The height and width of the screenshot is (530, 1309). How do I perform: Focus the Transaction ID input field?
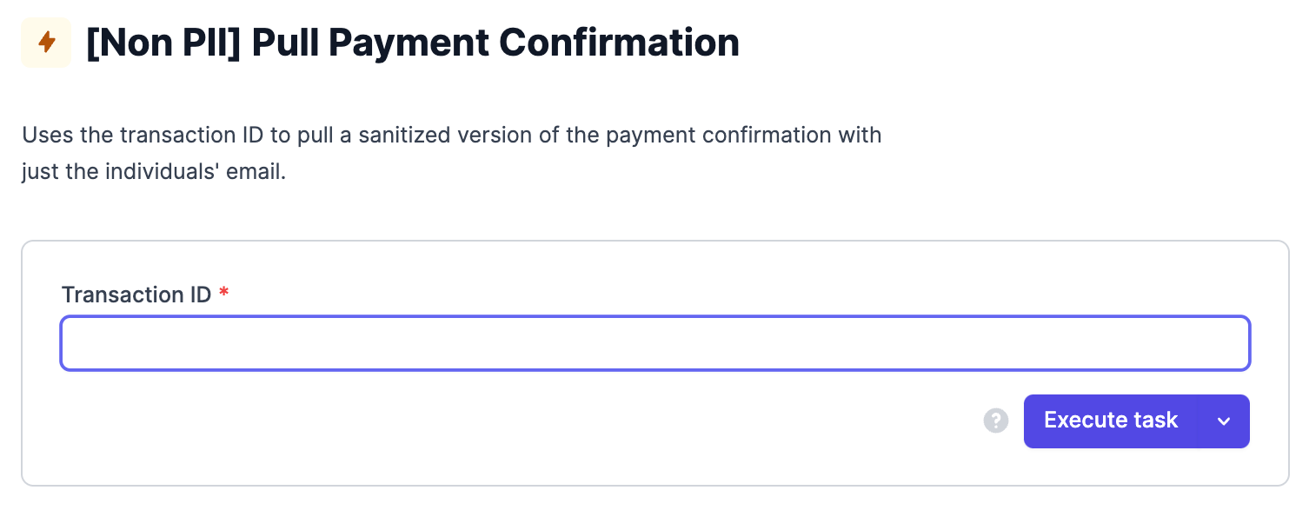pos(655,343)
